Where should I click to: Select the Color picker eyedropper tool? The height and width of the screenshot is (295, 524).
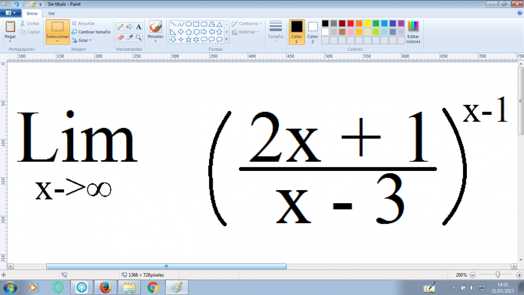130,38
